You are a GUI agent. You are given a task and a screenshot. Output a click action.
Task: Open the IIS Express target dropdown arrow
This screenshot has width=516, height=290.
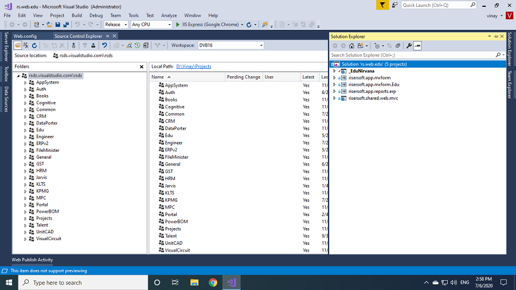pos(242,25)
